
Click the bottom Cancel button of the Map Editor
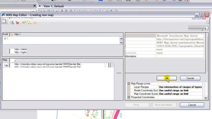point(192,105)
